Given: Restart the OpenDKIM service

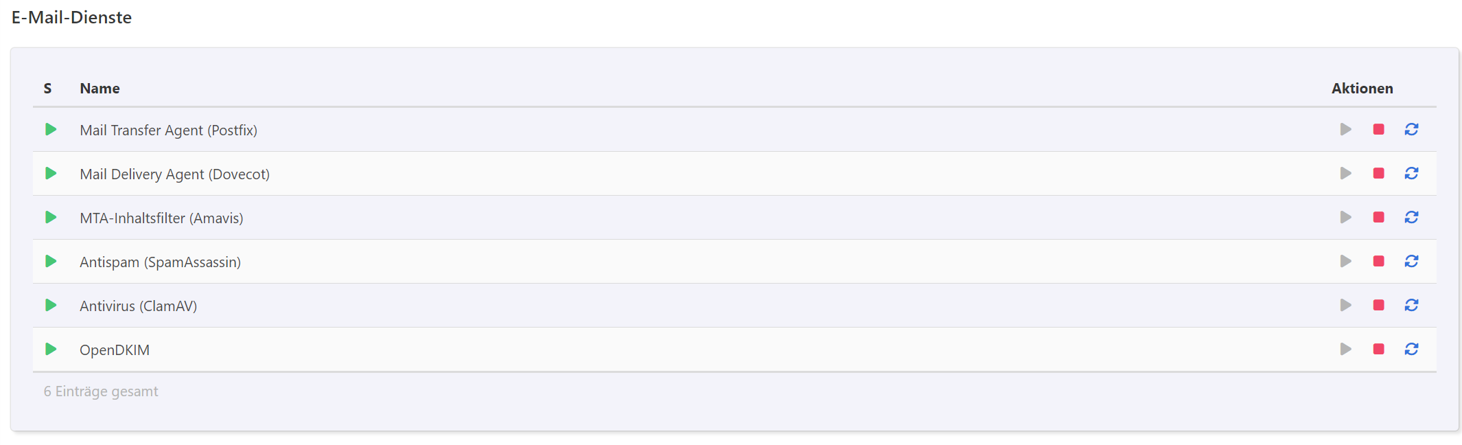Looking at the screenshot, I should coord(1411,350).
